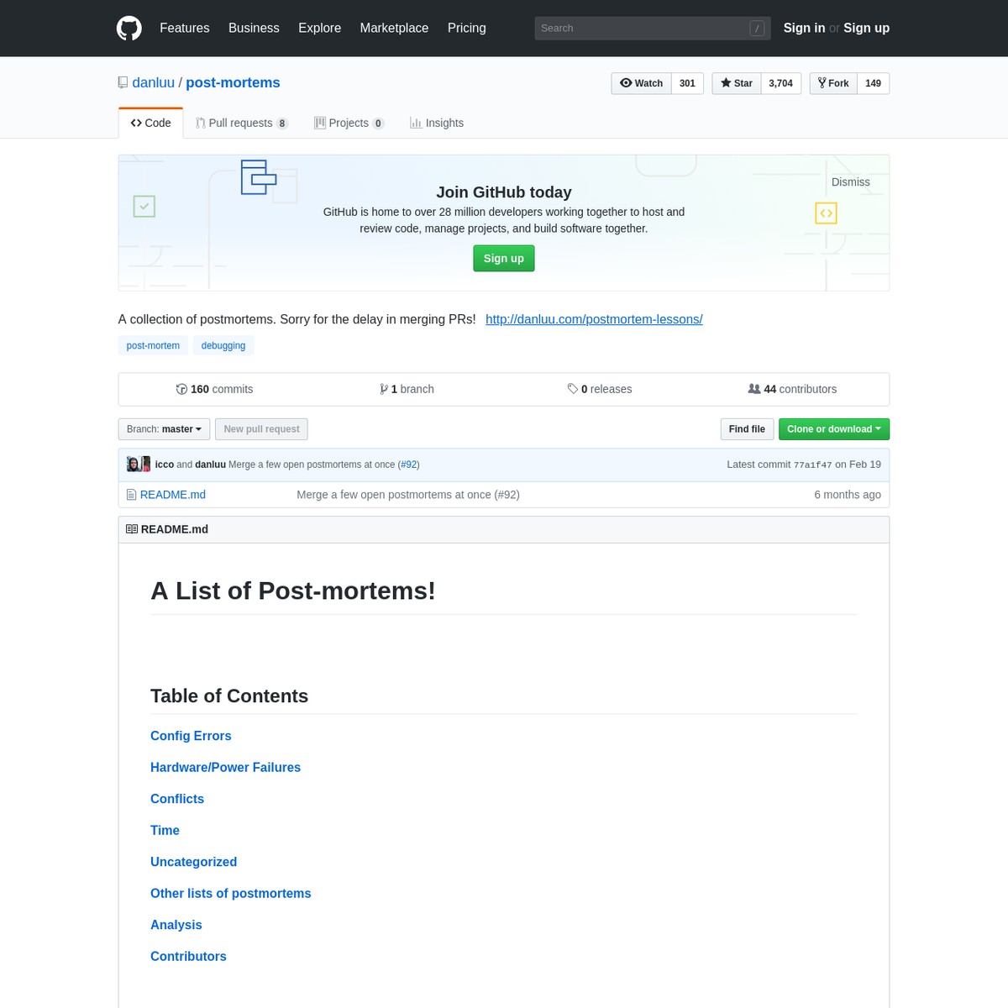This screenshot has width=1008, height=1008.
Task: Jump to Analysis section
Action: (176, 925)
